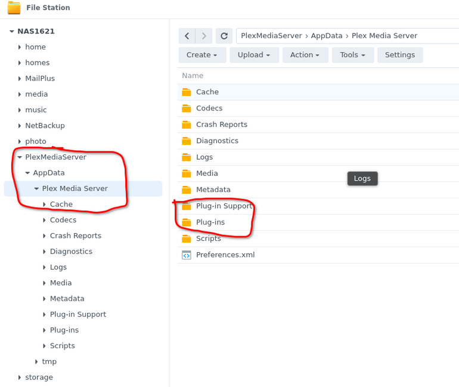
Task: Expand the MailPlus folder arrow
Action: coord(20,79)
